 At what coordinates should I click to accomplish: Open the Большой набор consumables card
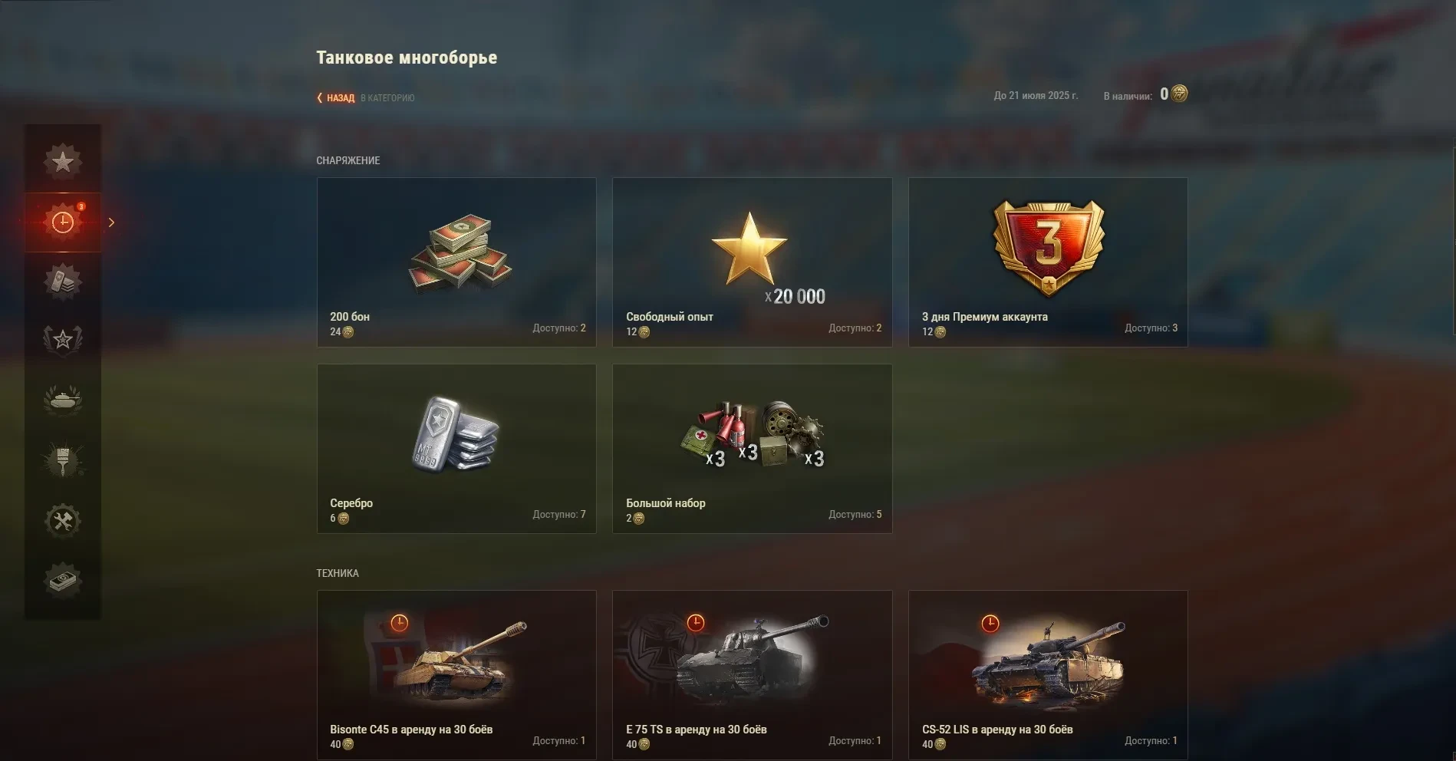tap(753, 449)
